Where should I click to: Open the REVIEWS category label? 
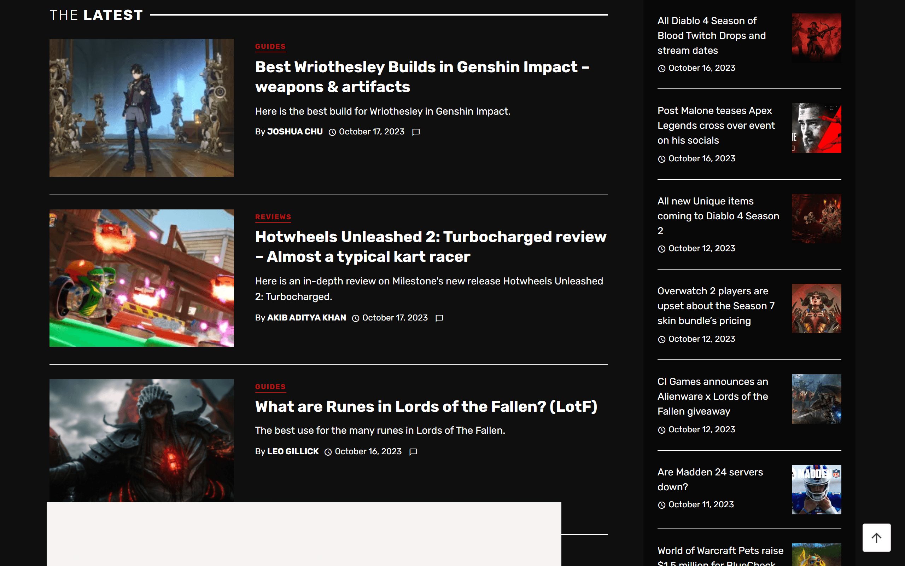tap(273, 216)
